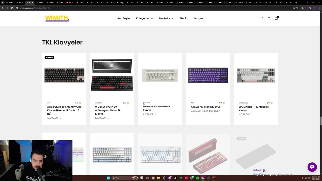
Task: Open the media control icon in Chrome toolbar
Action: (x=310, y=8)
